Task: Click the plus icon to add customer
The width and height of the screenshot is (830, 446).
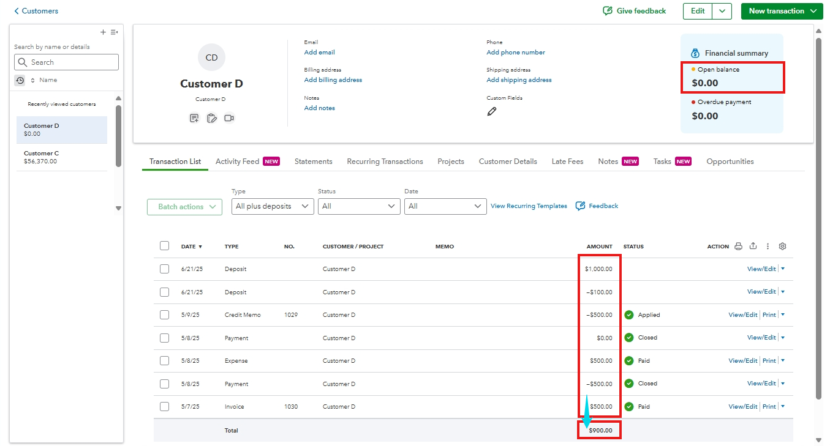Action: [x=103, y=32]
